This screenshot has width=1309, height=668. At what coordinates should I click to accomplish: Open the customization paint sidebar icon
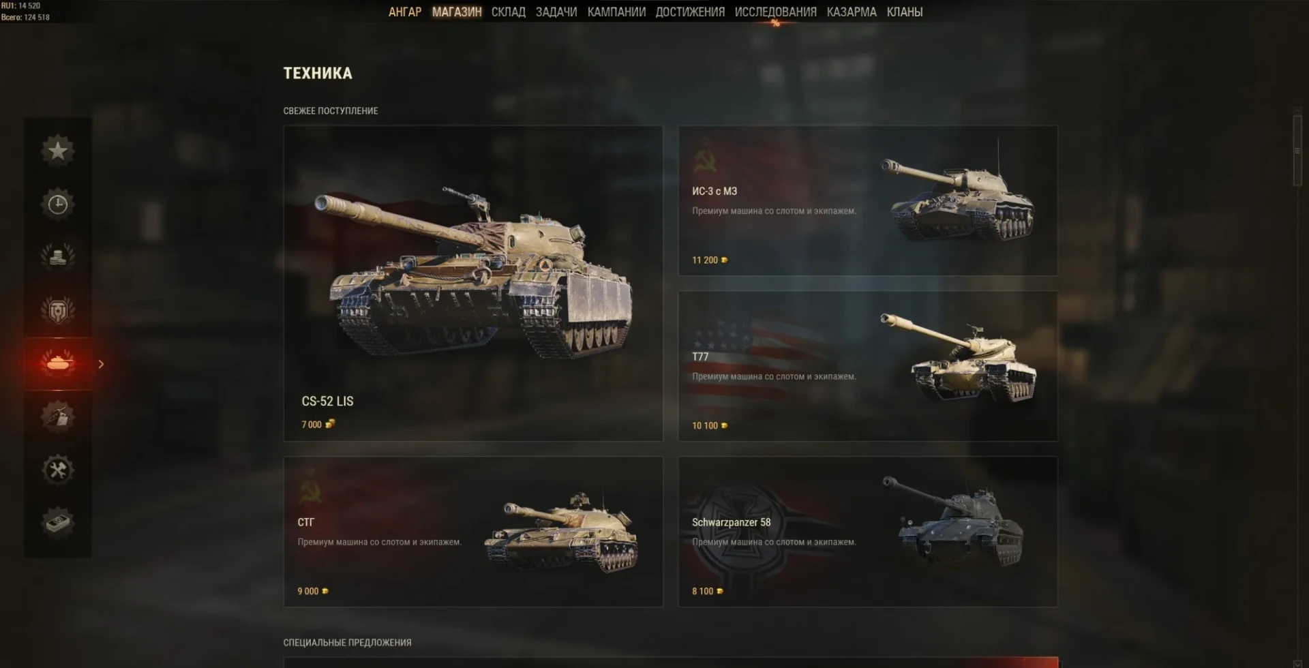point(58,416)
